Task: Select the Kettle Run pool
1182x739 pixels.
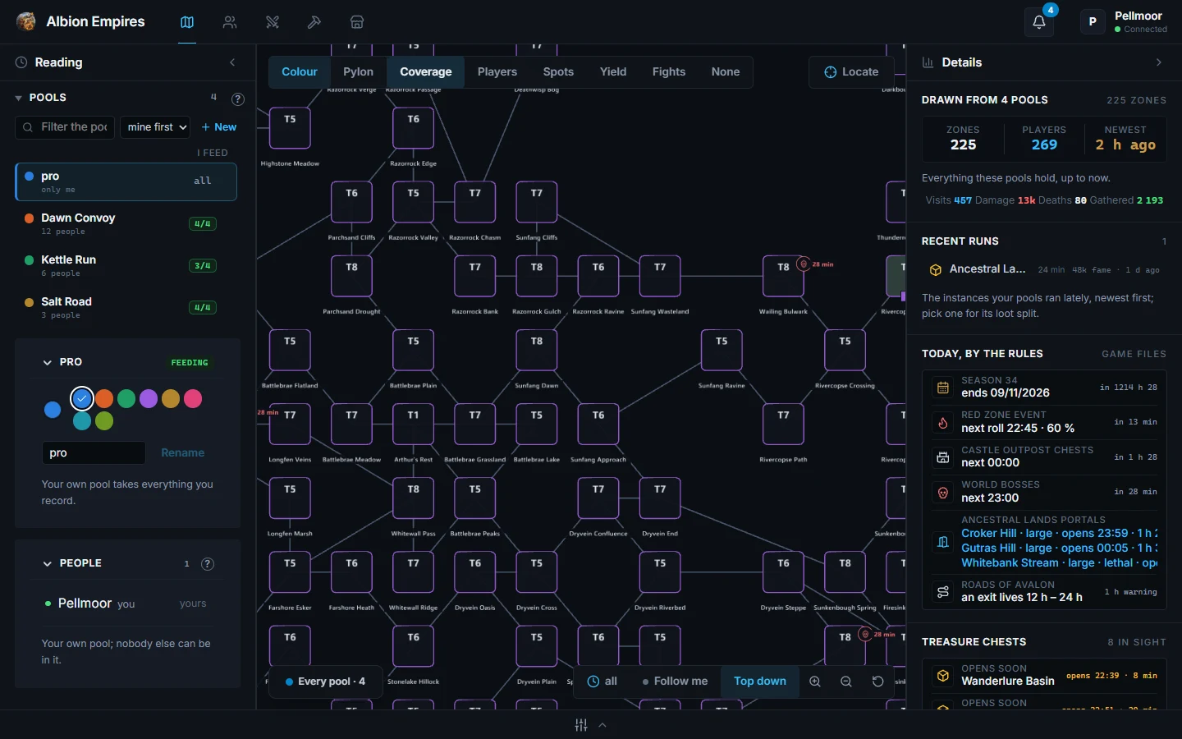Action: 126,265
